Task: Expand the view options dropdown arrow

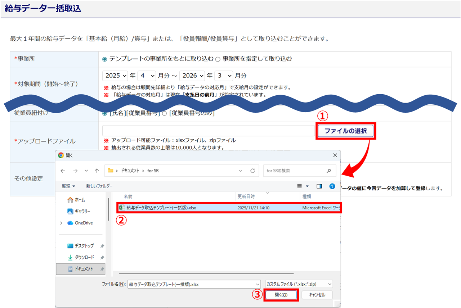Action: tap(307, 186)
